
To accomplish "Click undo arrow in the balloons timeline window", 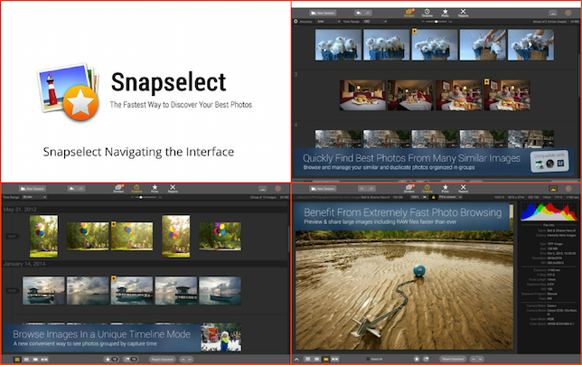I will (71, 189).
